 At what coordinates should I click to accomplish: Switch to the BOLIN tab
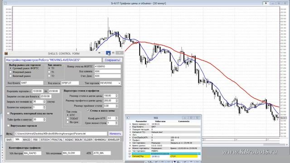tap(78, 140)
